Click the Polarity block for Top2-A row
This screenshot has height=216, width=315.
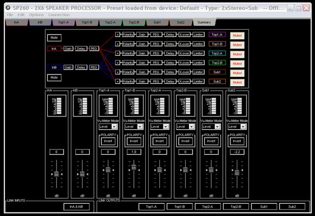pyautogui.click(x=127, y=53)
